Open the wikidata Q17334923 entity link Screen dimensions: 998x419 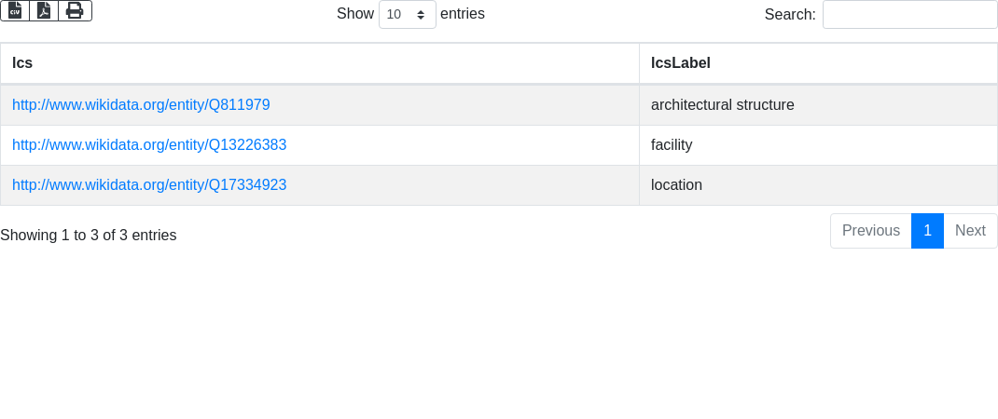tap(149, 185)
